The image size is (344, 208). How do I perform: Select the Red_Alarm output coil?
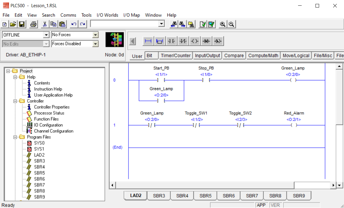coord(294,125)
